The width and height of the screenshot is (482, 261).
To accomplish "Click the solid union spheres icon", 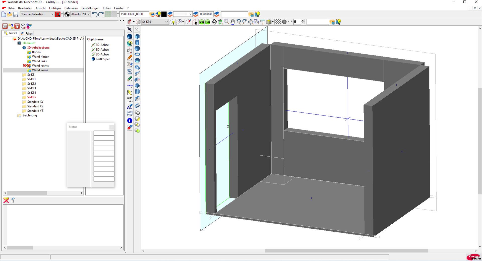I will click(x=137, y=113).
